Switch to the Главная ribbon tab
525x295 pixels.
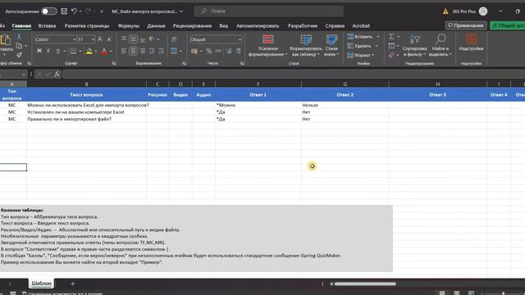point(21,25)
